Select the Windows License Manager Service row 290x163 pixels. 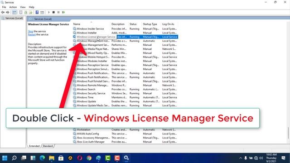click(x=125, y=37)
